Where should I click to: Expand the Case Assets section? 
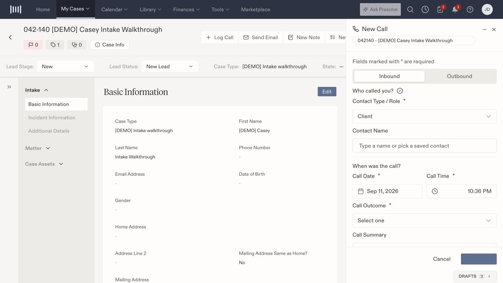[44, 164]
